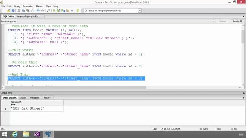Open the Help menu

[56, 6]
